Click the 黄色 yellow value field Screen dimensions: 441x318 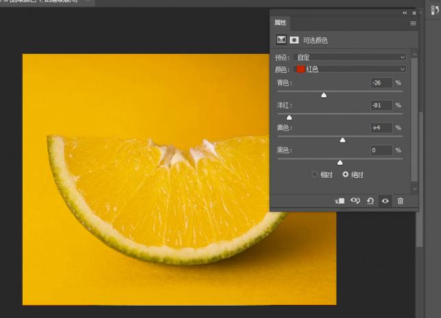[381, 128]
